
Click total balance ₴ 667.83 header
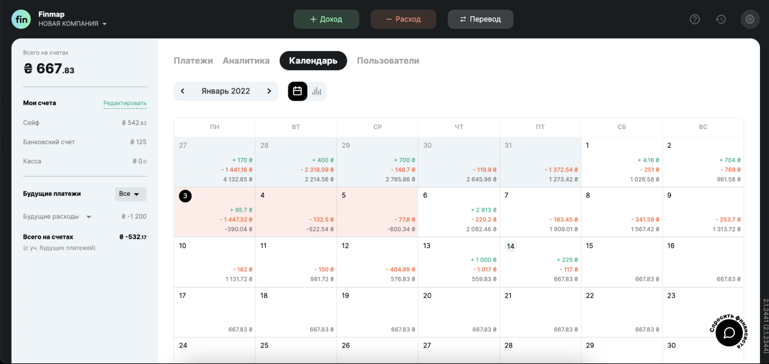(49, 69)
